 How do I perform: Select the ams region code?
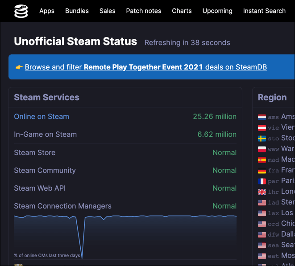[x=274, y=117]
